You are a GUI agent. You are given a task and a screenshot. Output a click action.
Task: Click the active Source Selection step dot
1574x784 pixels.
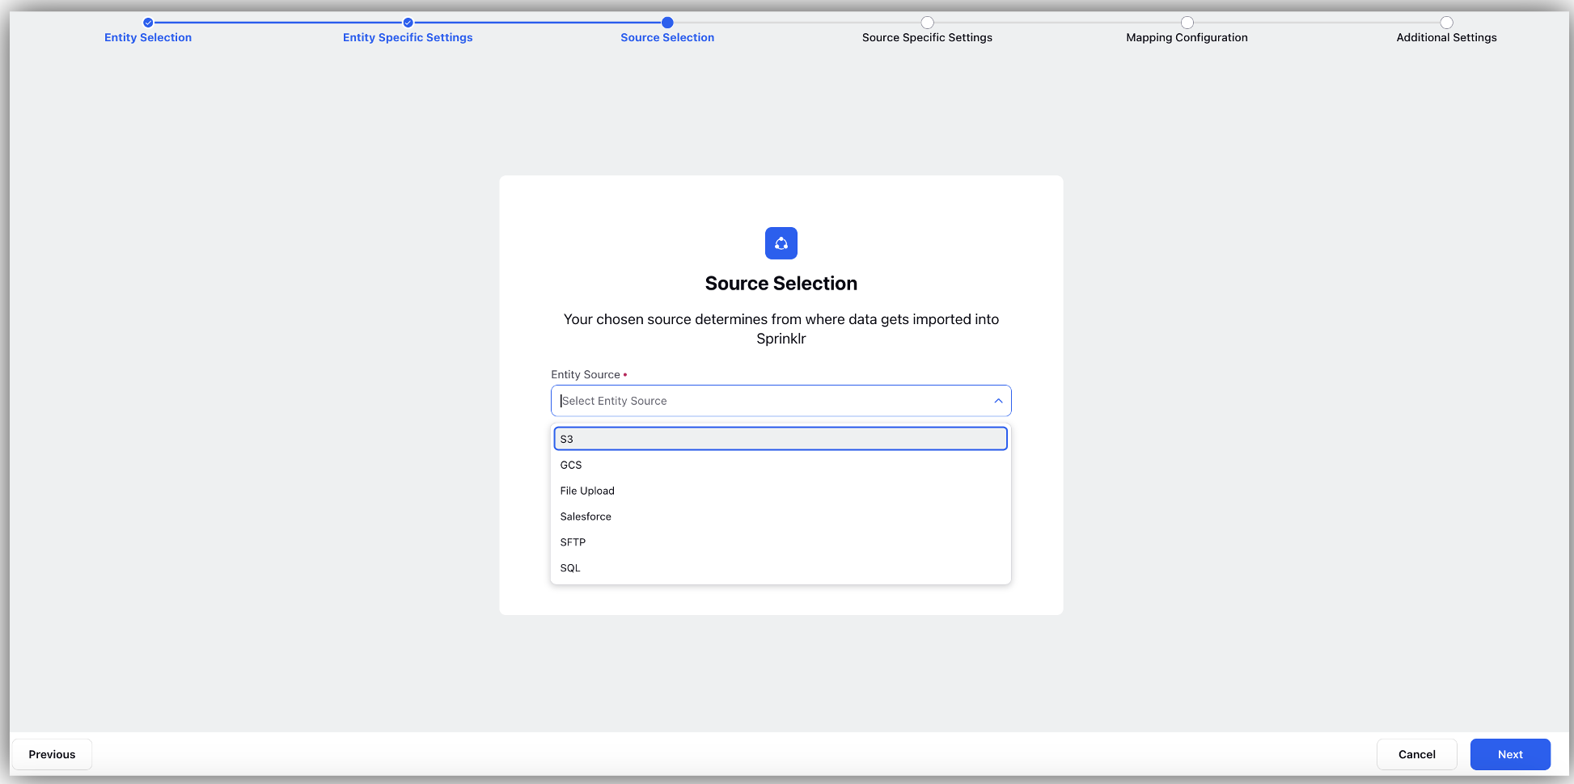(x=667, y=23)
